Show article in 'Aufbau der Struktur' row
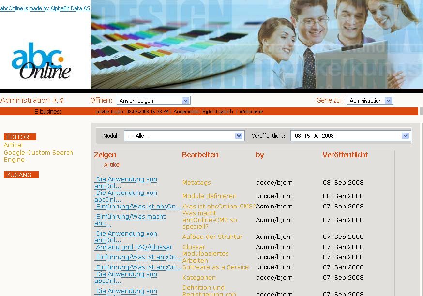 pyautogui.click(x=126, y=237)
